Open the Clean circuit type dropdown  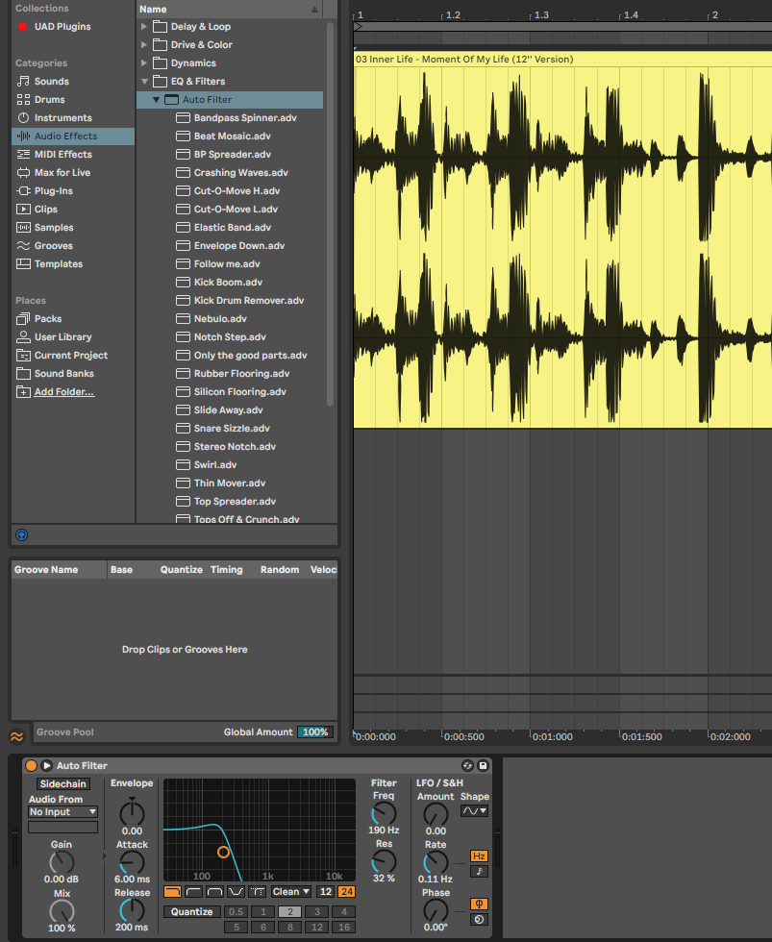290,892
